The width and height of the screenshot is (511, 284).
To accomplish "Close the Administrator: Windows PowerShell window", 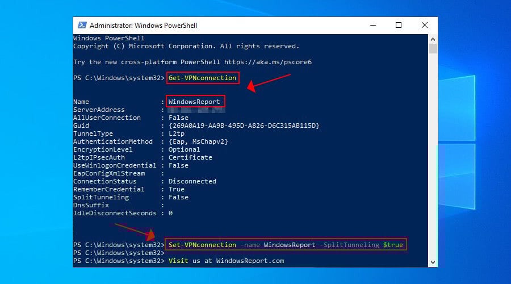I will (424, 25).
